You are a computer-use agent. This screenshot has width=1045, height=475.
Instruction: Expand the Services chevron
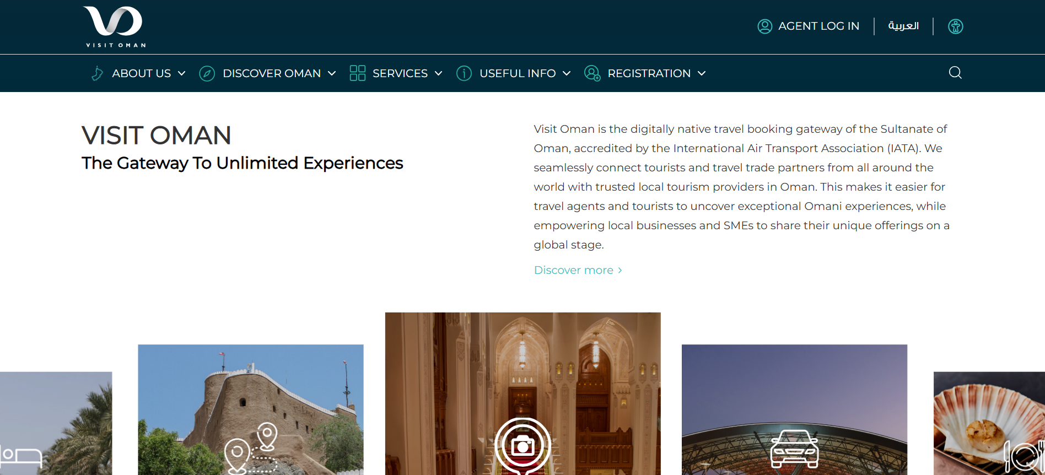tap(438, 73)
